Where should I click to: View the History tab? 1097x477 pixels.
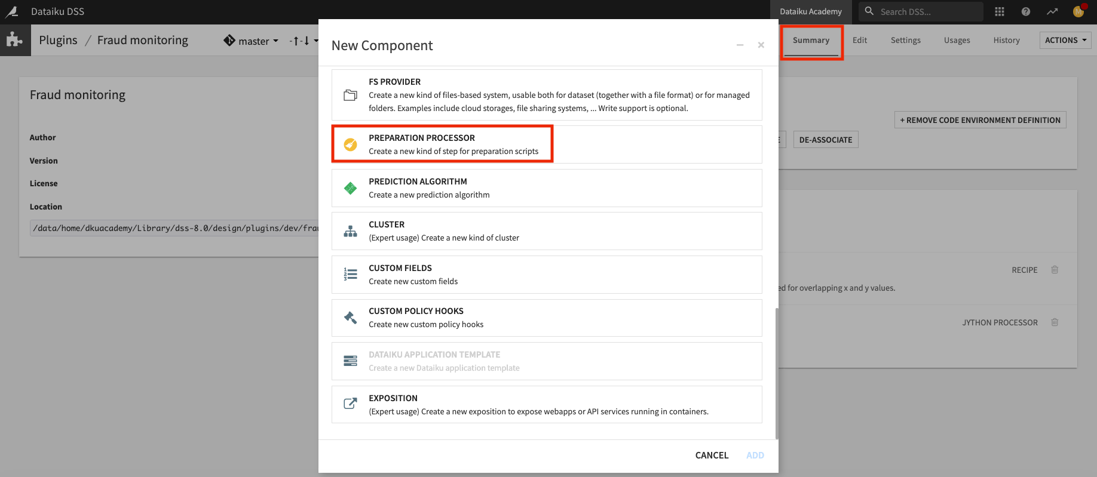pos(1006,40)
